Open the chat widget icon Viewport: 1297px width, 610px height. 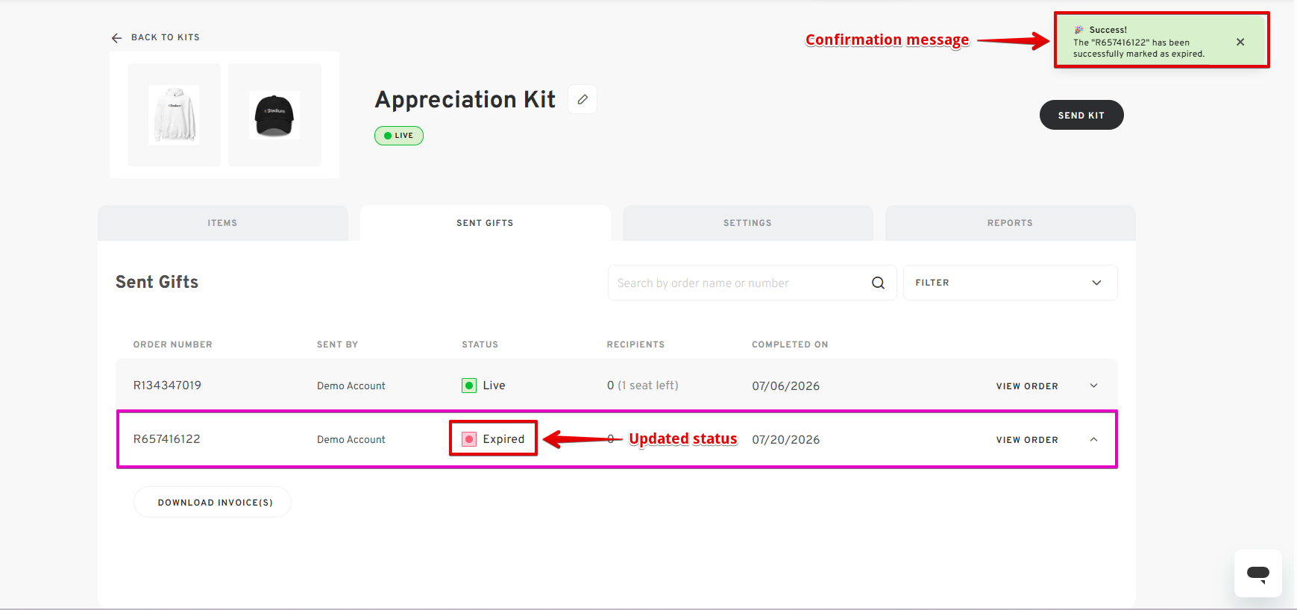[x=1257, y=573]
